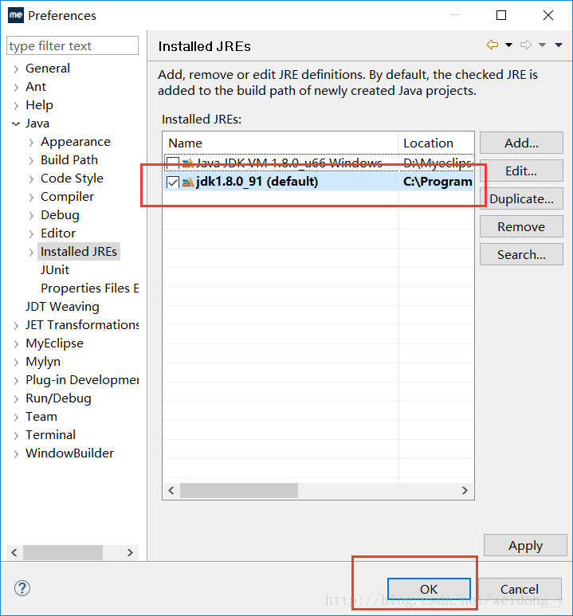Click the tree pane scroll right arrow
The image size is (573, 616).
point(130,552)
